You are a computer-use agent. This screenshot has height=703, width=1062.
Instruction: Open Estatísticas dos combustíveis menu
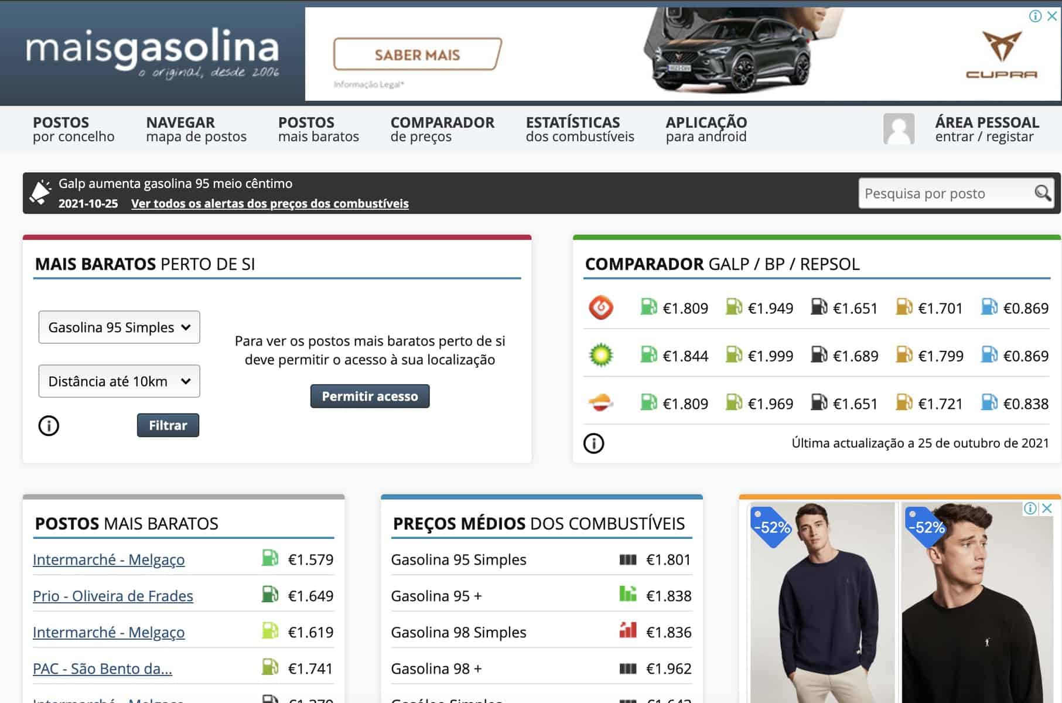tap(580, 129)
